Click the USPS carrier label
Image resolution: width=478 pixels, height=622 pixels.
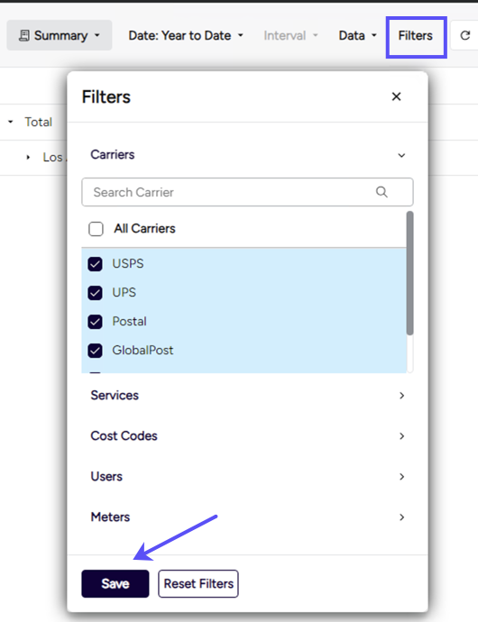tap(128, 263)
